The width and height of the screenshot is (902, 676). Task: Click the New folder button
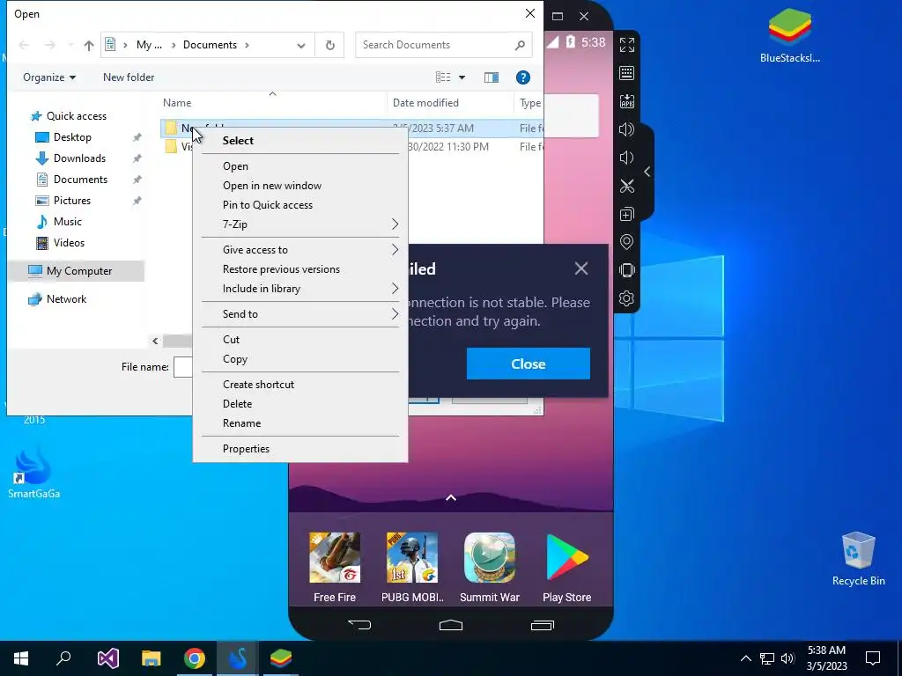(129, 77)
